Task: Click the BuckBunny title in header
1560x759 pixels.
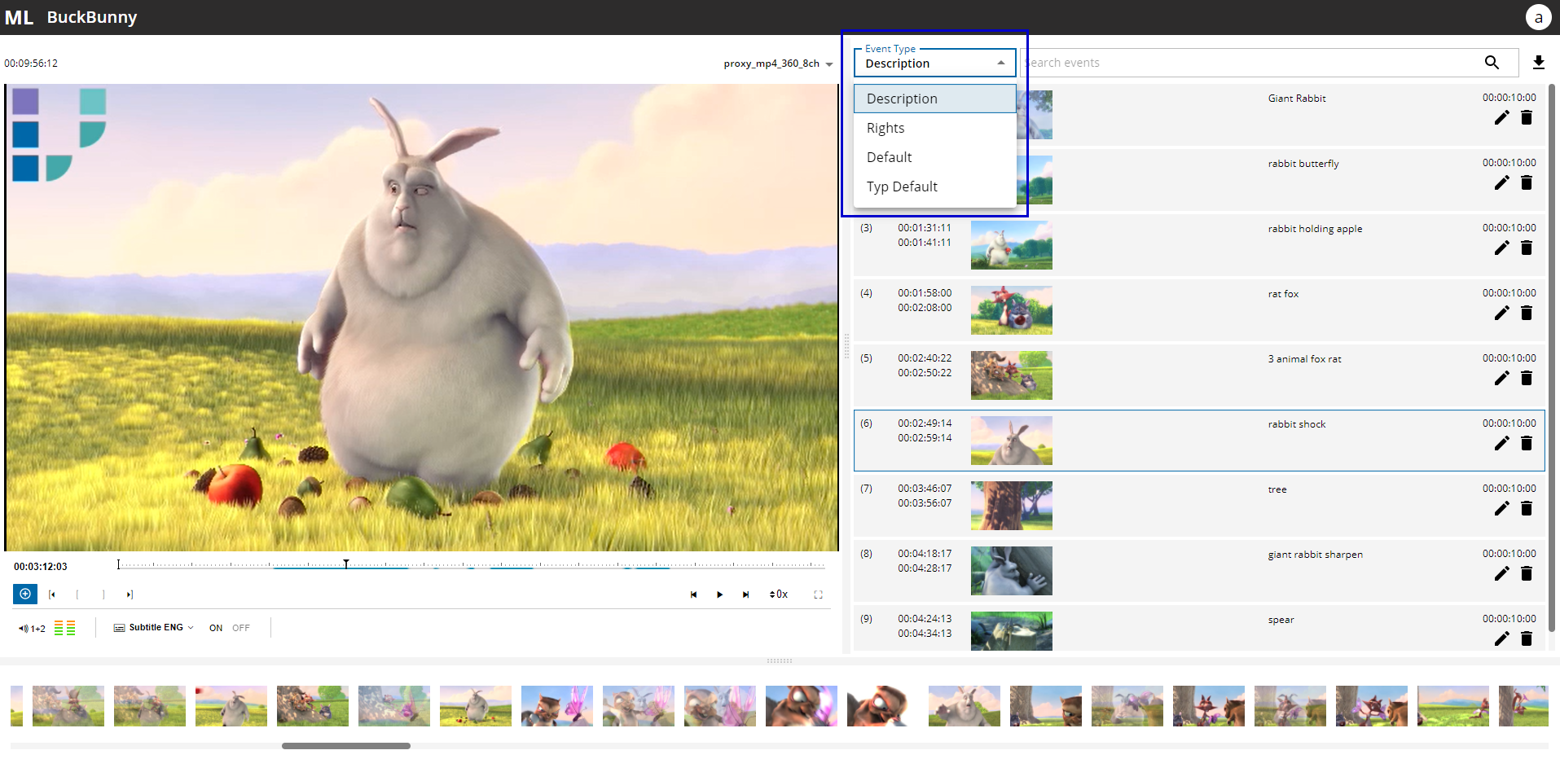Action: pyautogui.click(x=92, y=17)
